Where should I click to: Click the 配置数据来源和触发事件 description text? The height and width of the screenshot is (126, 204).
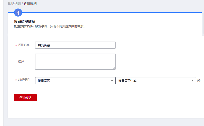pos(49,26)
